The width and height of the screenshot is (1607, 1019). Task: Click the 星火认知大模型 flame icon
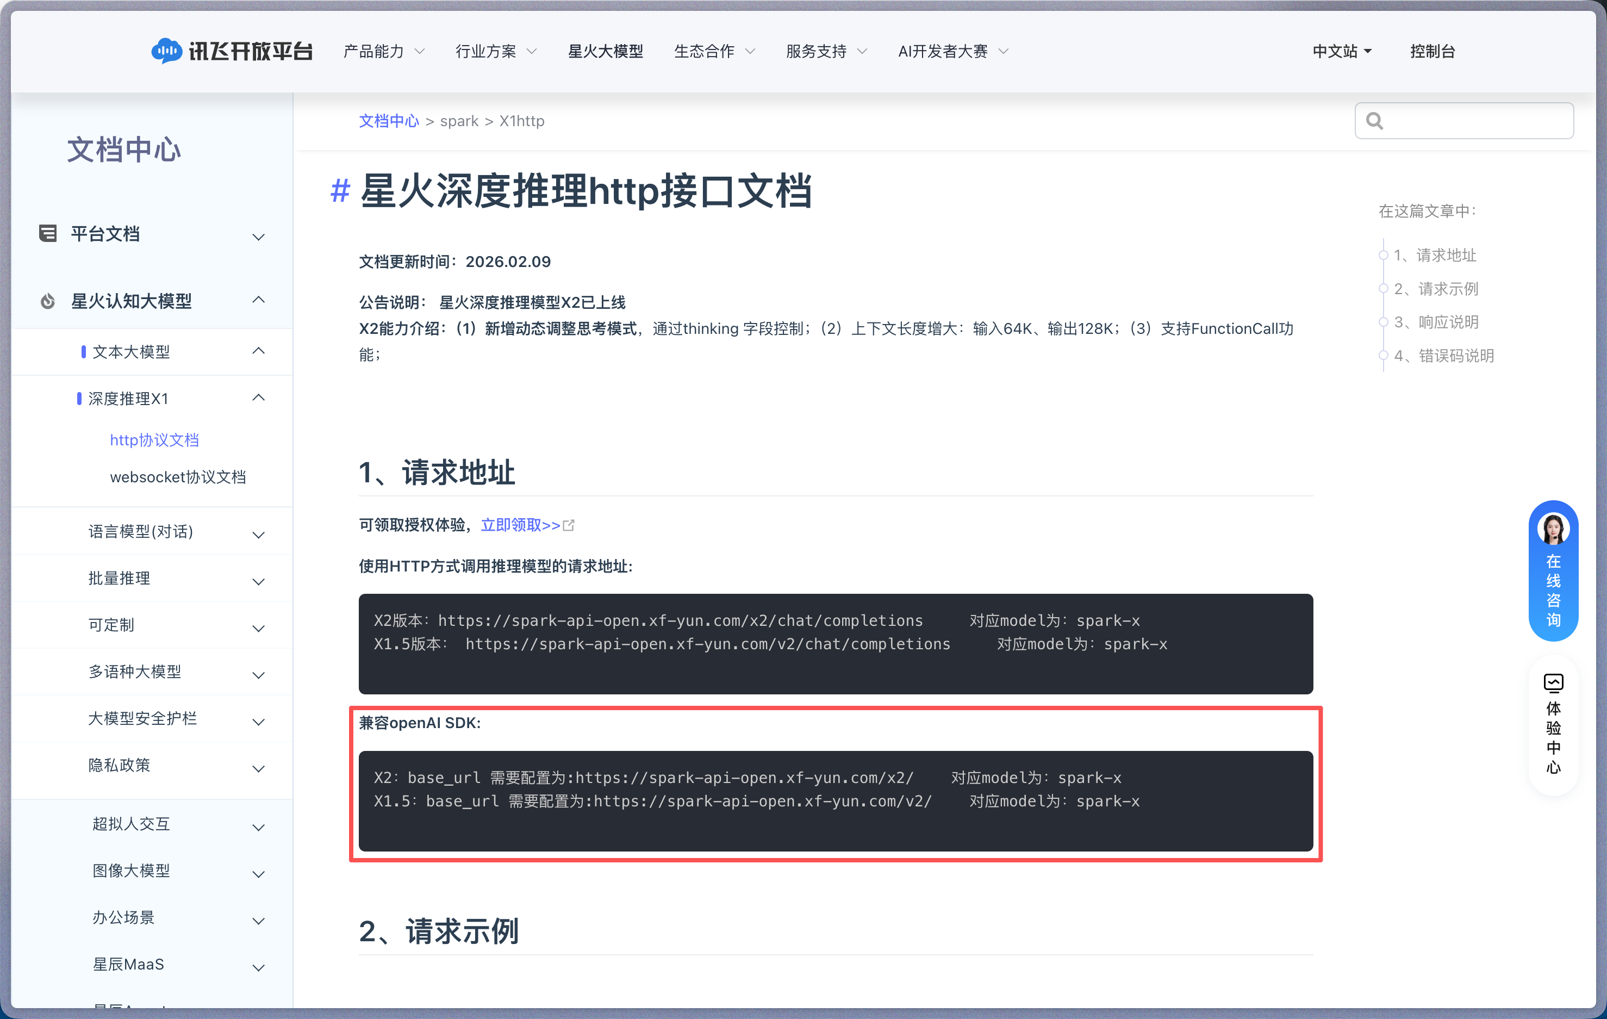coord(47,301)
